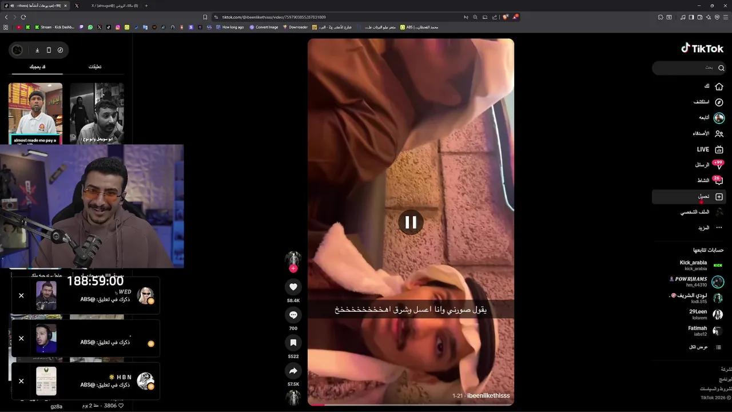Open followed account lodi.515
The image size is (732, 412).
pyautogui.click(x=697, y=298)
